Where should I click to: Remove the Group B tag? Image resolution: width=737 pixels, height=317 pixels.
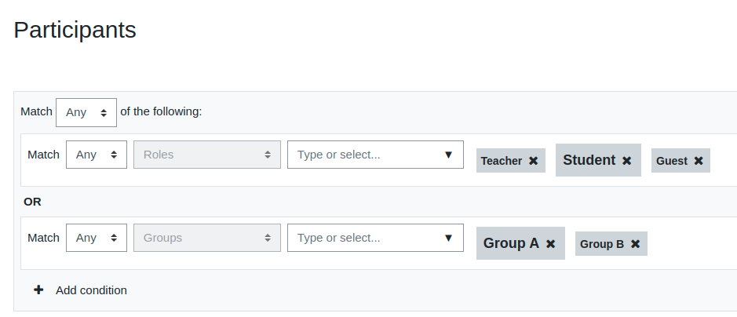pos(635,244)
